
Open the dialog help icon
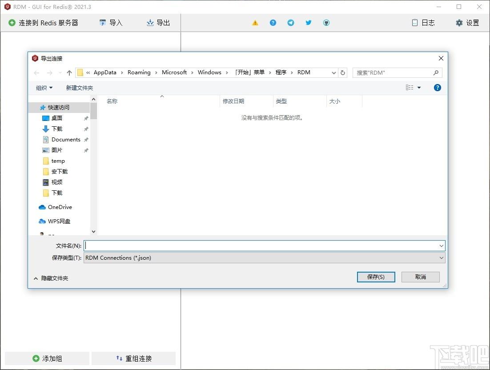pyautogui.click(x=437, y=88)
